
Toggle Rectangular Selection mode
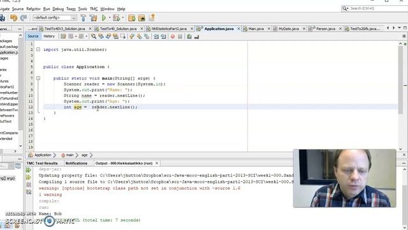point(123,36)
